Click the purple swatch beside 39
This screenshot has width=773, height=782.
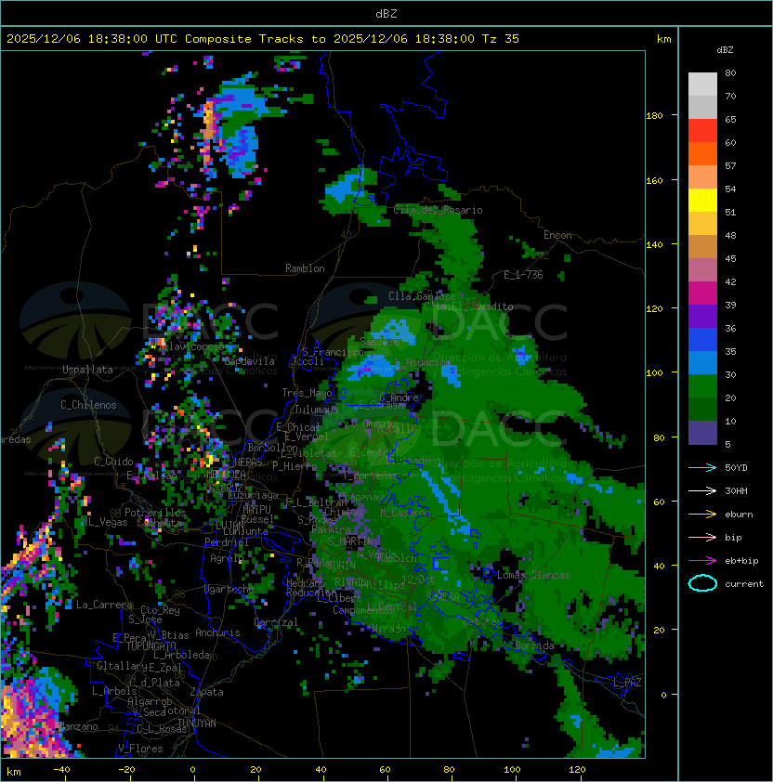702,316
